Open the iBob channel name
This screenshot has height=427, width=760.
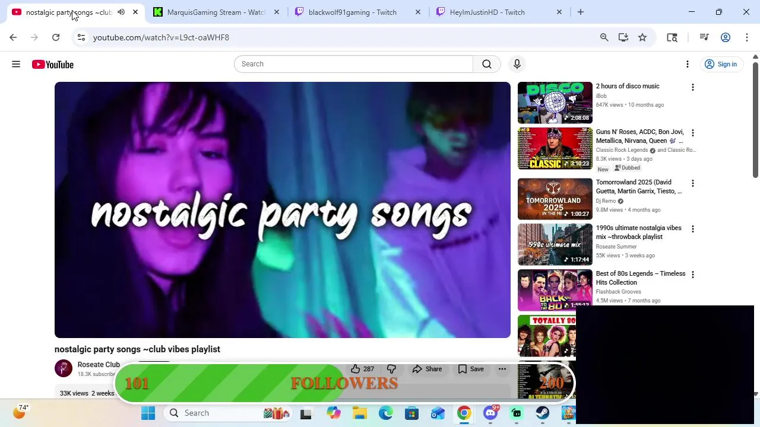pyautogui.click(x=601, y=96)
